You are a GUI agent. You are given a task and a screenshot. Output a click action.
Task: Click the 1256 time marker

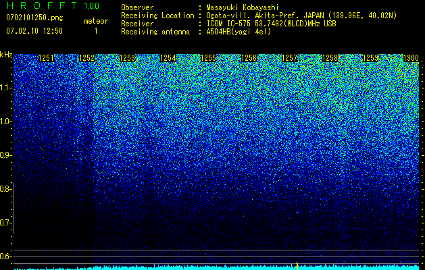click(249, 58)
